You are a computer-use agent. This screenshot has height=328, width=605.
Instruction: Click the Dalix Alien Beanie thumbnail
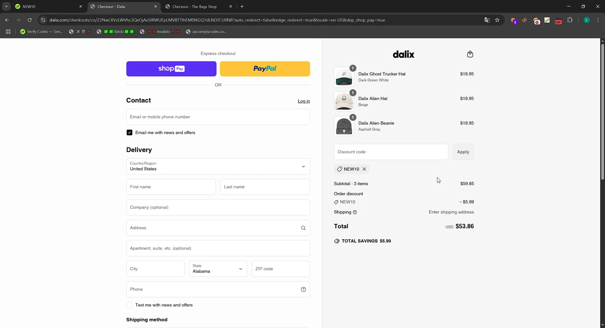coord(344,126)
